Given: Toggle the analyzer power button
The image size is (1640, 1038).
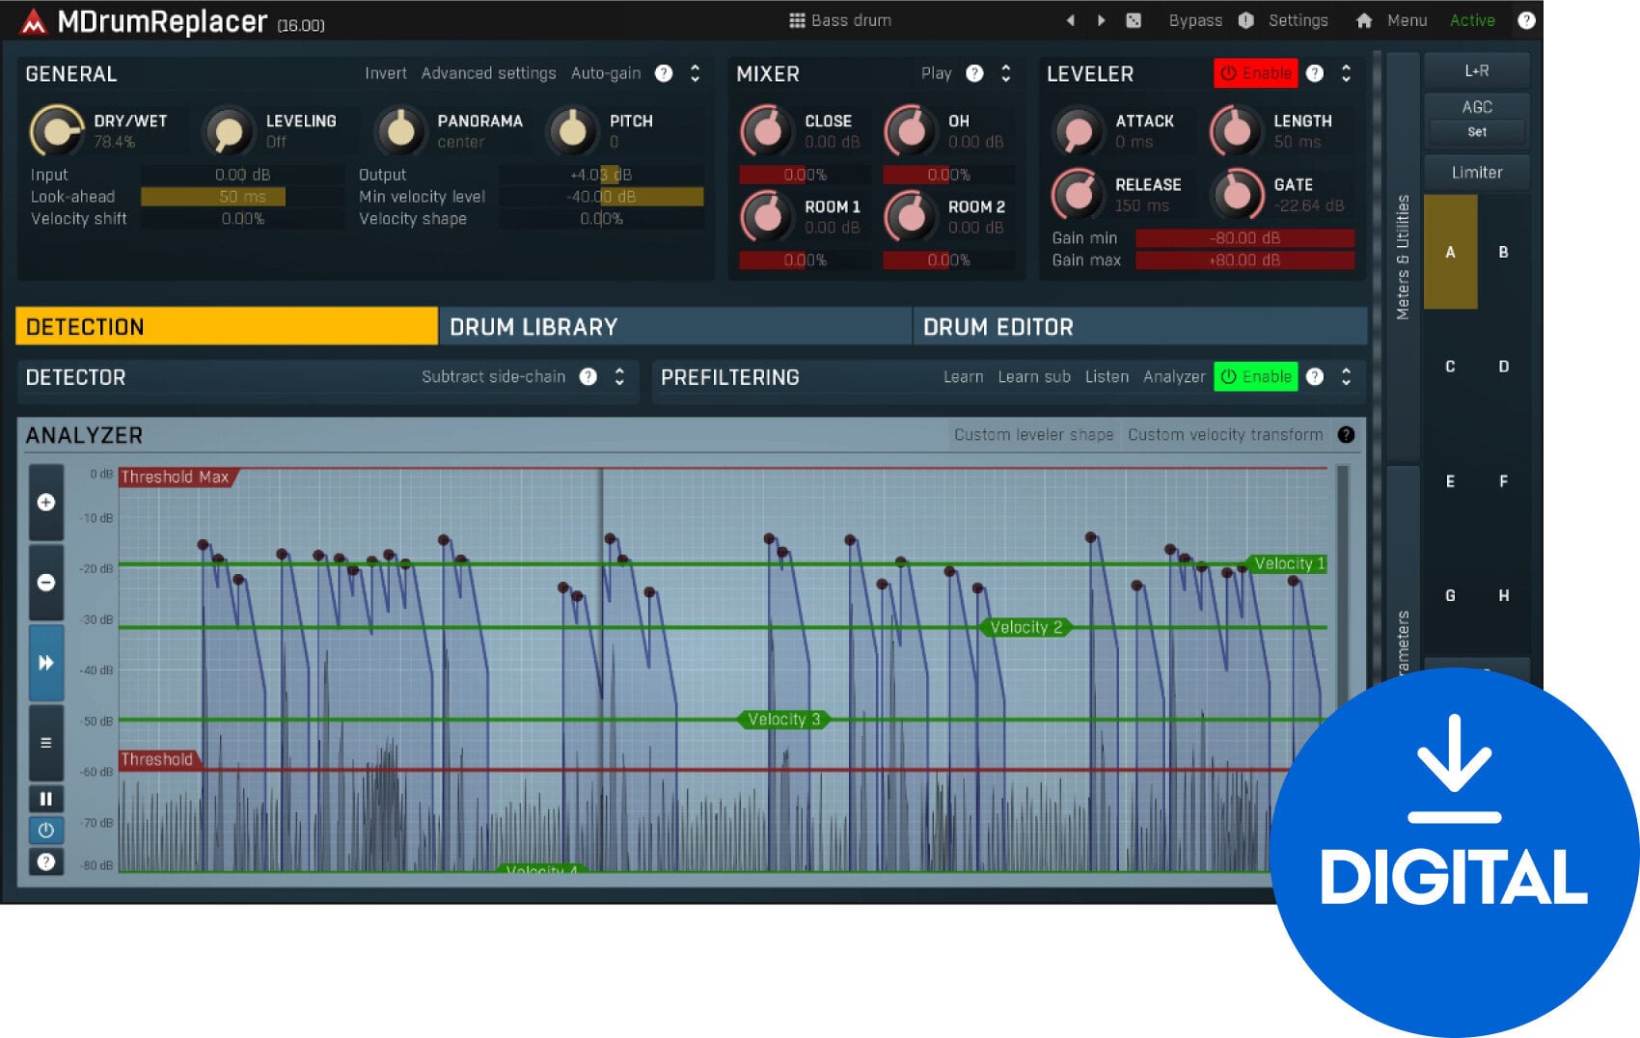Looking at the screenshot, I should pos(46,830).
